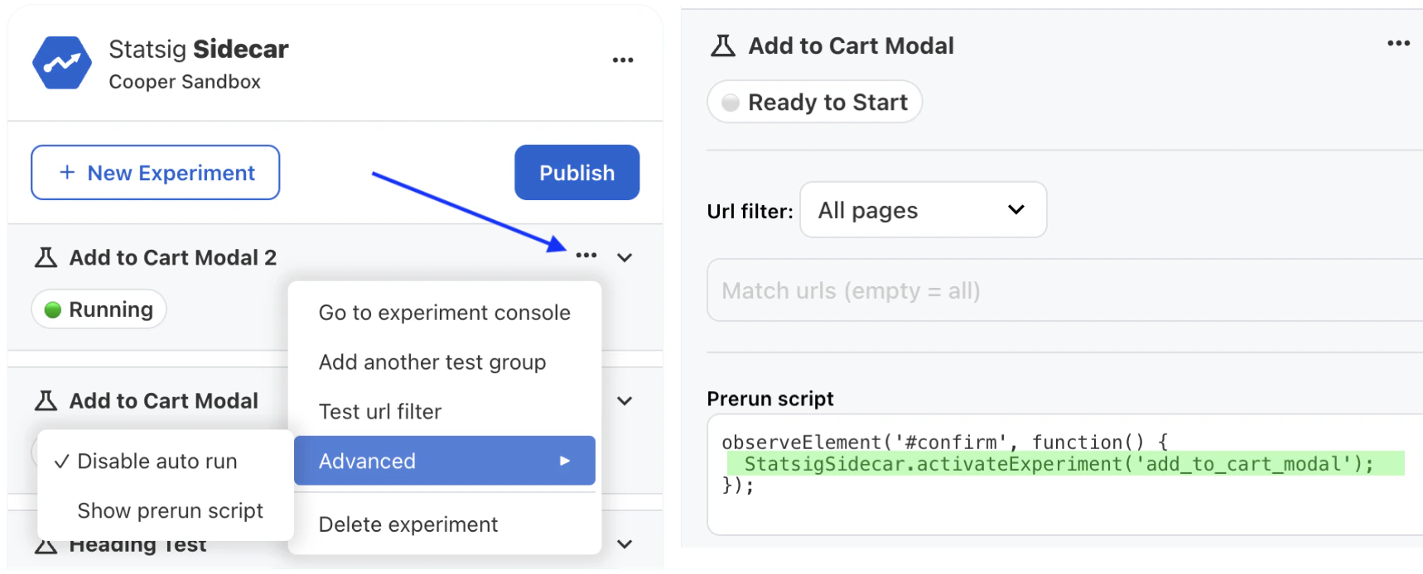Open the three-dot menu for Add to Cart Modal 2

[586, 256]
